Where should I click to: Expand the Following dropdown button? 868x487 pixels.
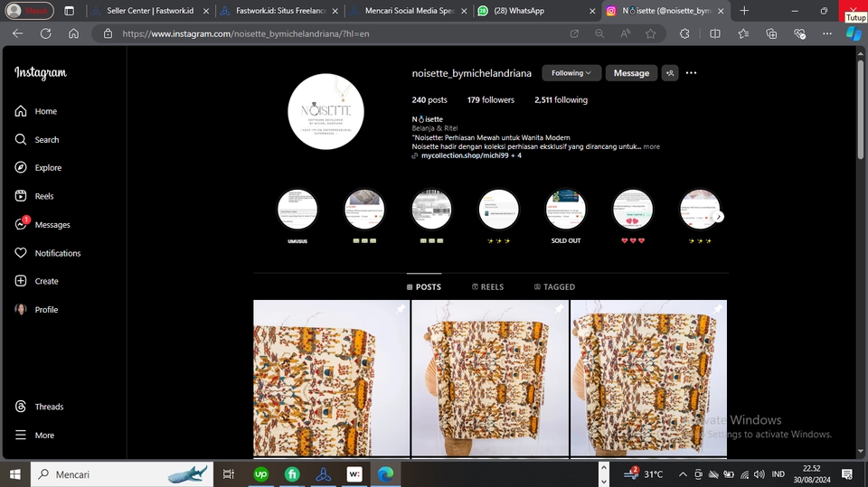click(571, 73)
